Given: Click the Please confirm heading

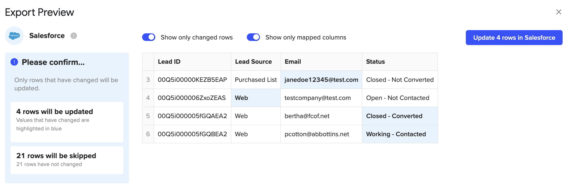Looking at the screenshot, I should [53, 62].
